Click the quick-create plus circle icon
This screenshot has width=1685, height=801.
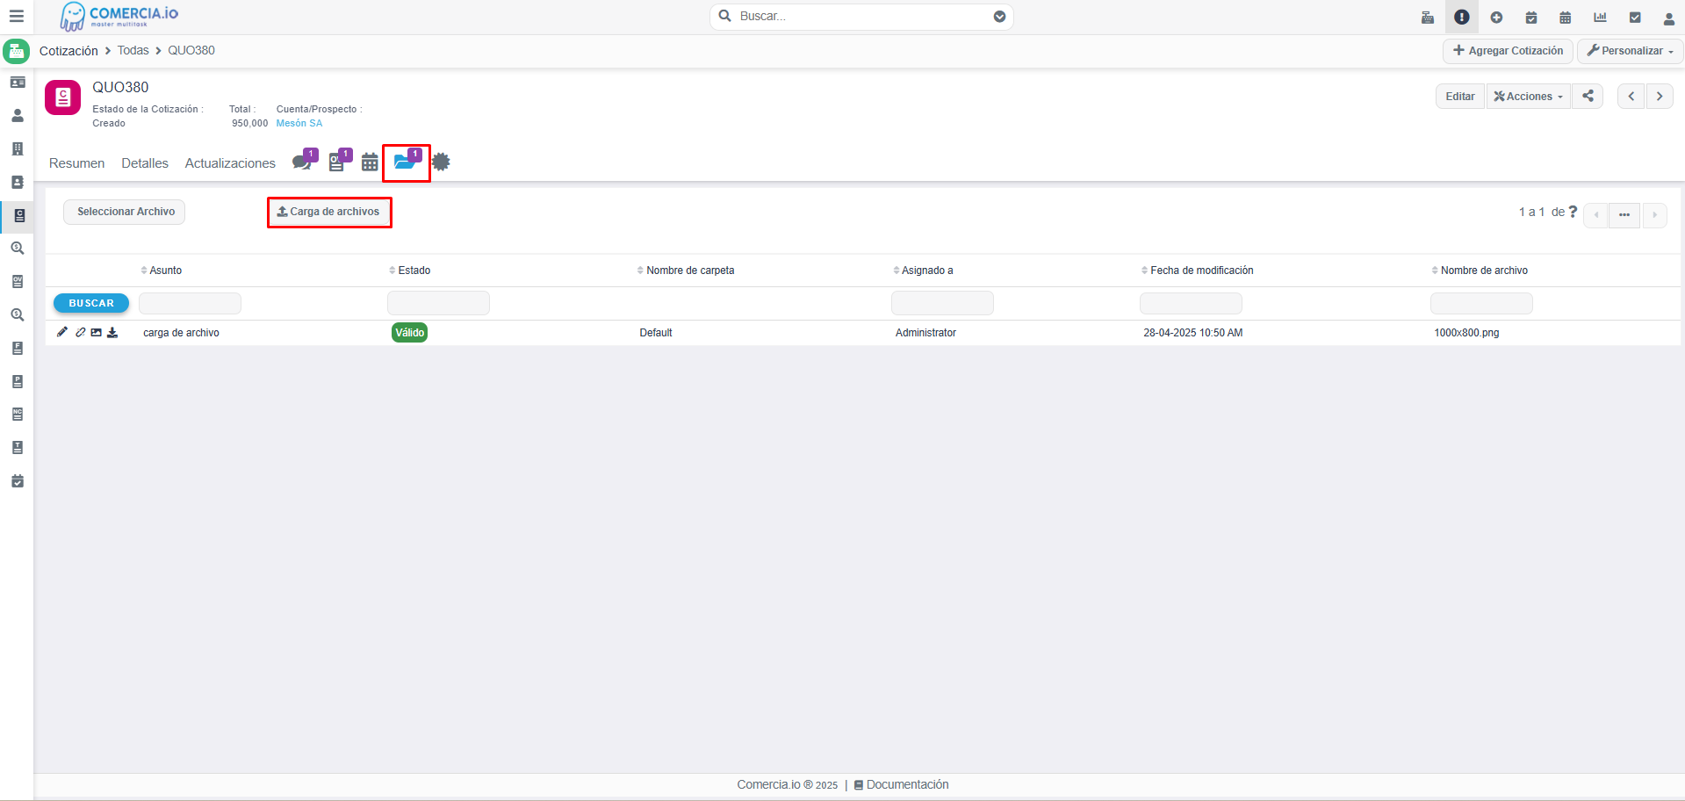click(1496, 18)
